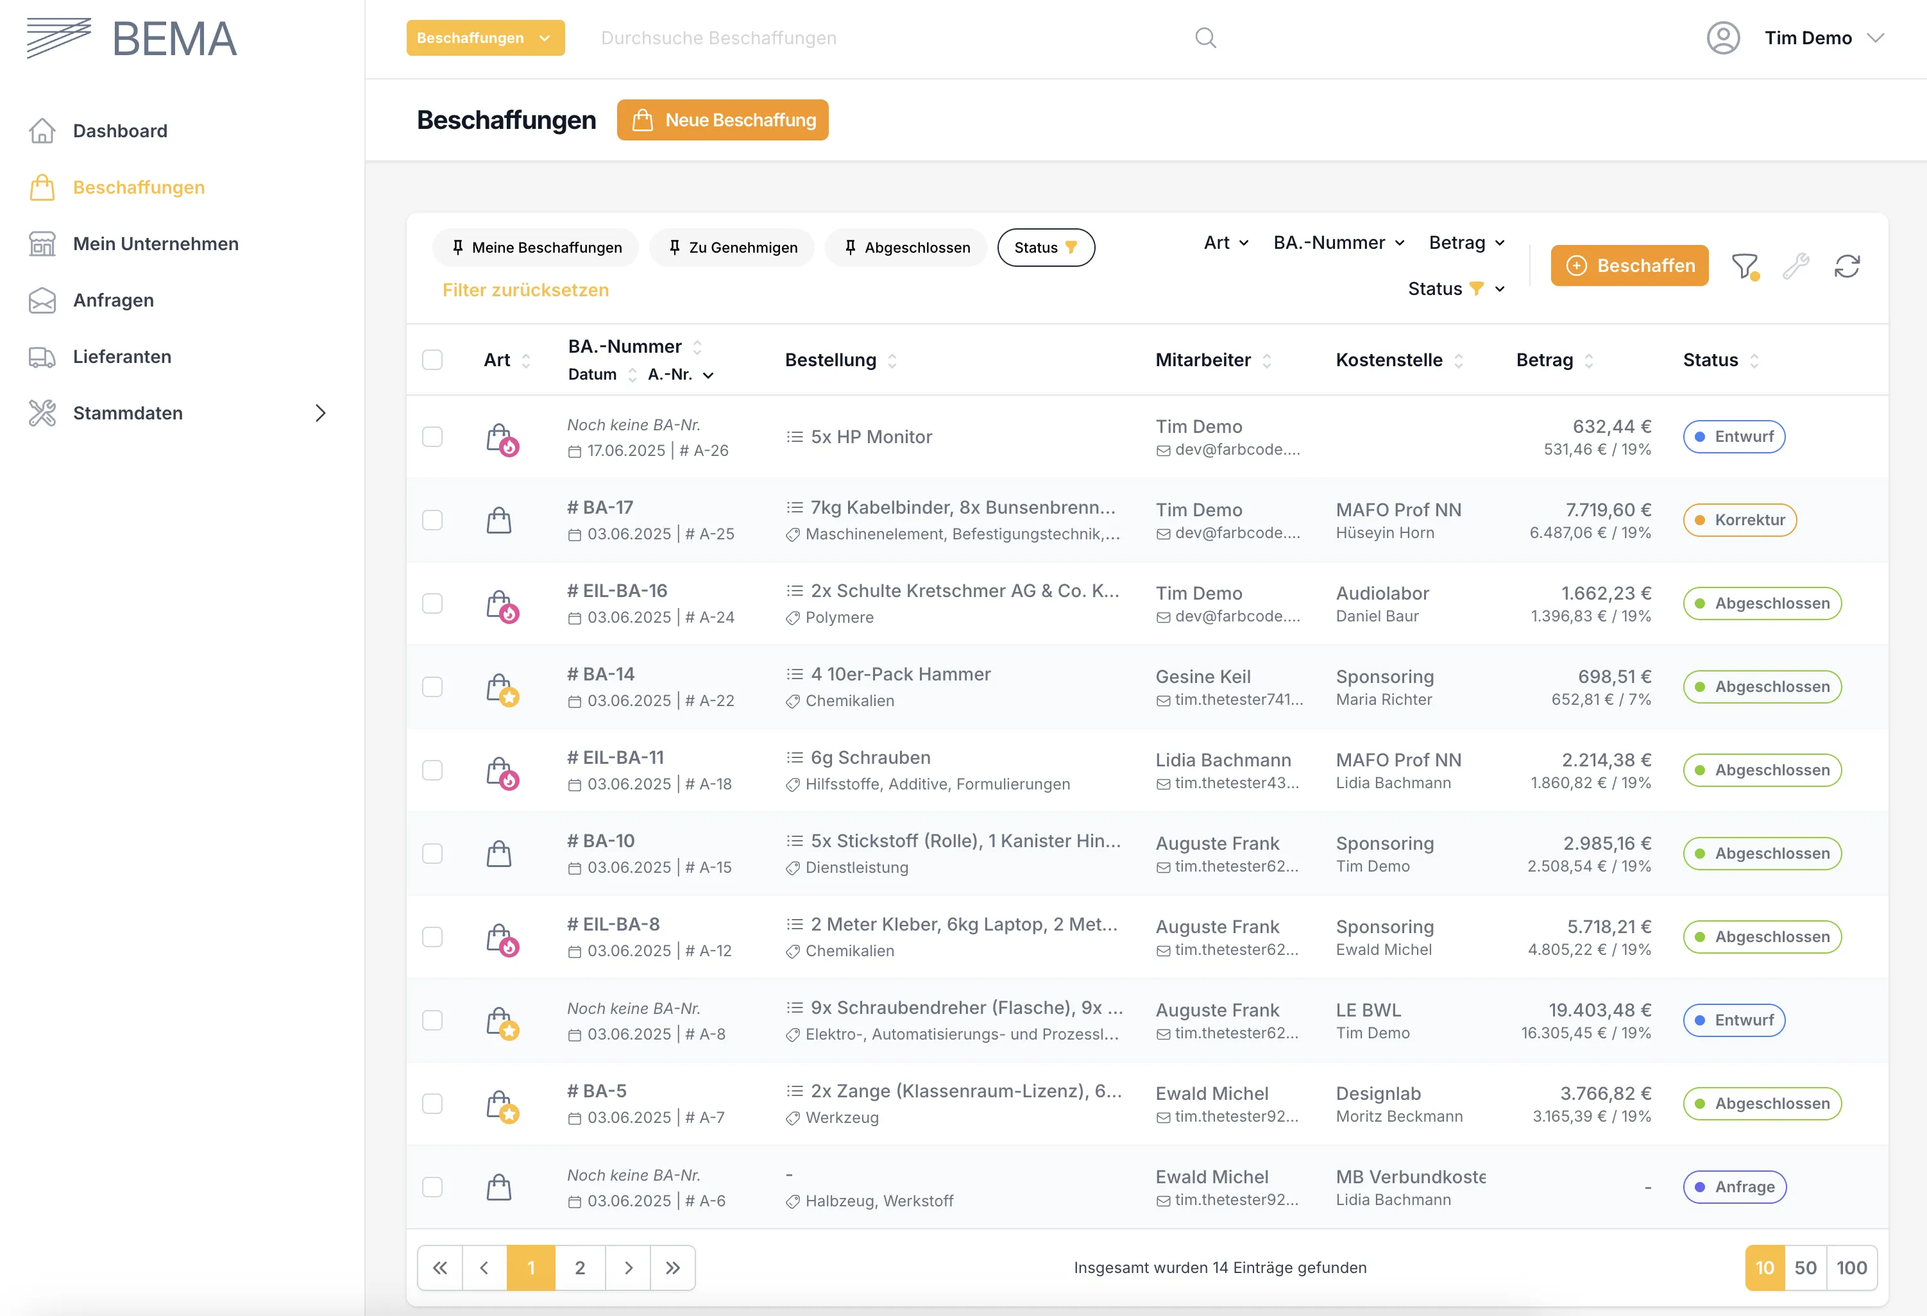Go to page 2
Screen dimensions: 1927x1316
click(x=580, y=1268)
